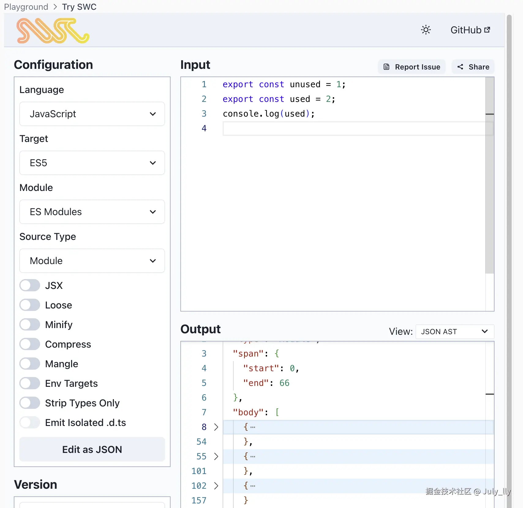Open the Module ES Modules dropdown
Image resolution: width=523 pixels, height=508 pixels.
click(92, 212)
